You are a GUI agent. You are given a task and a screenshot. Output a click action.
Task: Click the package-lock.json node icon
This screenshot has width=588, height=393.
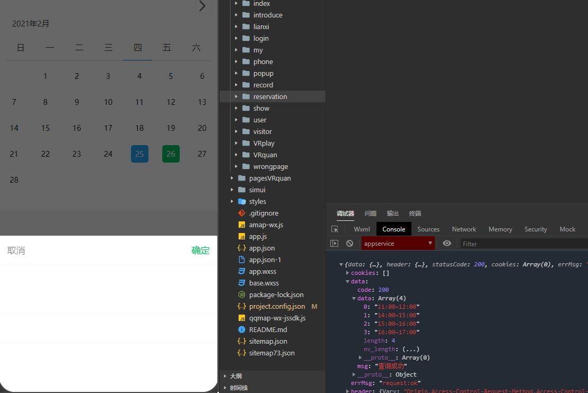coord(242,295)
